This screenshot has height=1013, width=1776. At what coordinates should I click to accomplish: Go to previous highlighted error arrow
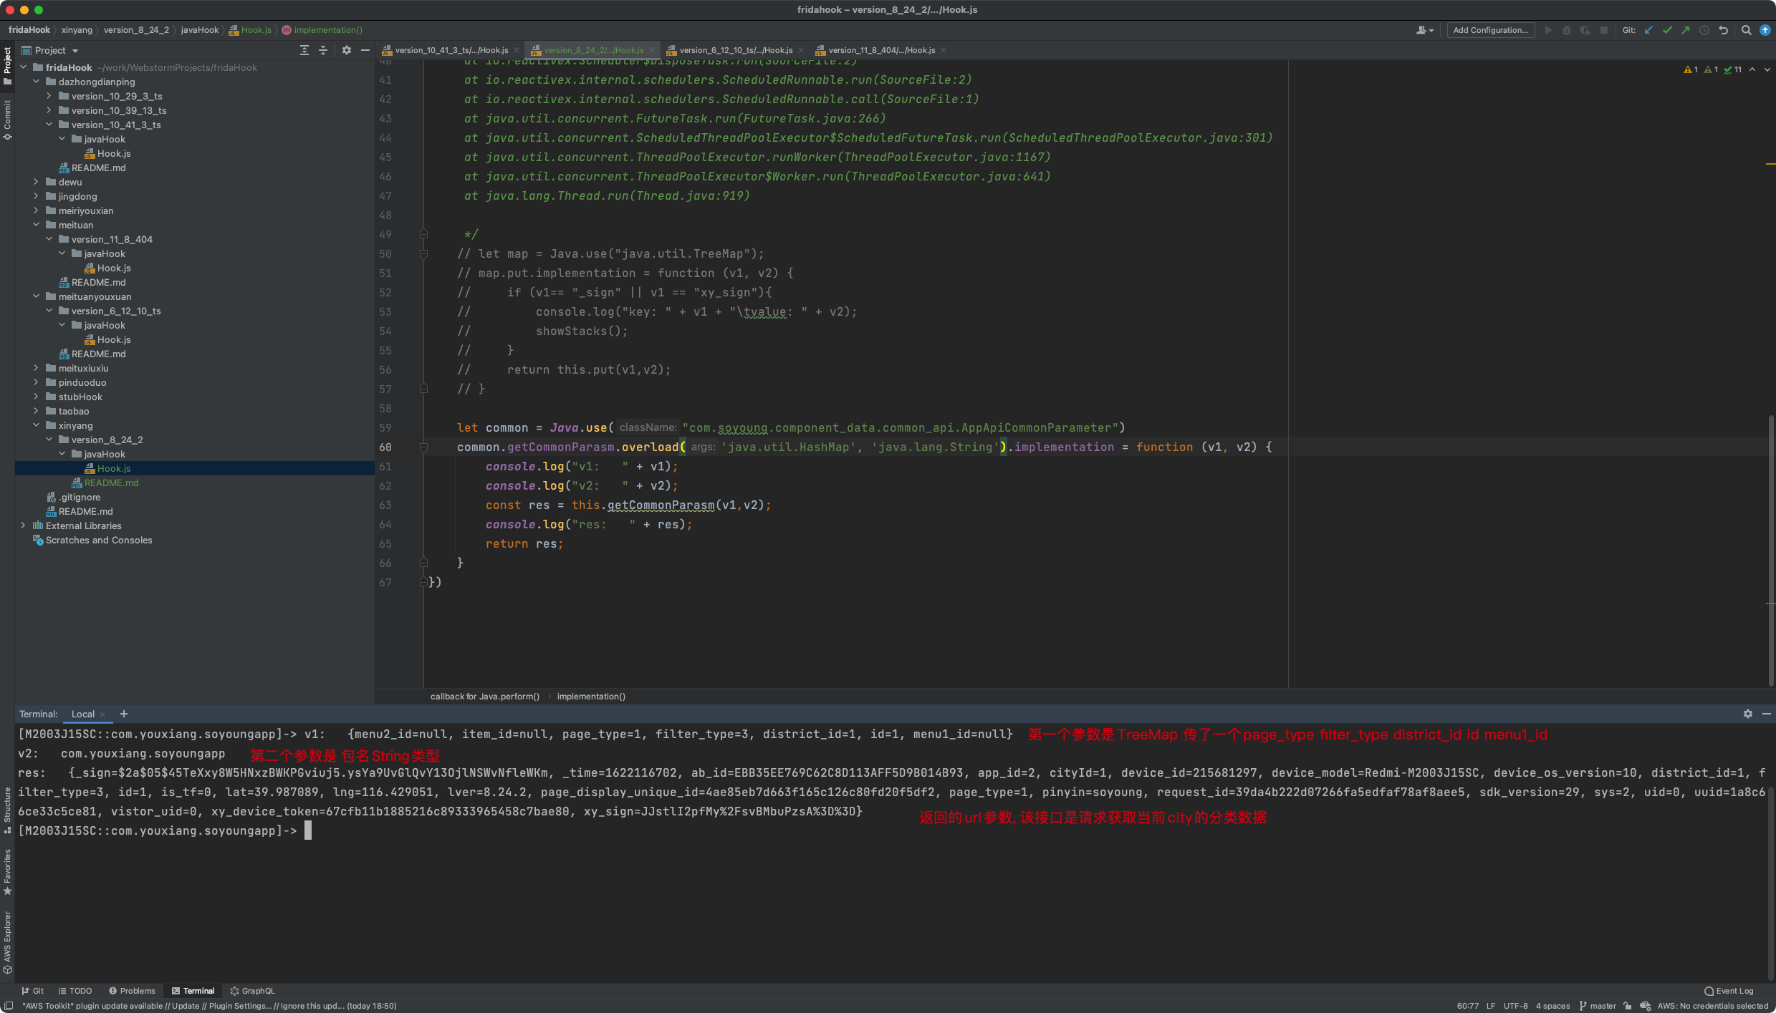click(x=1752, y=69)
